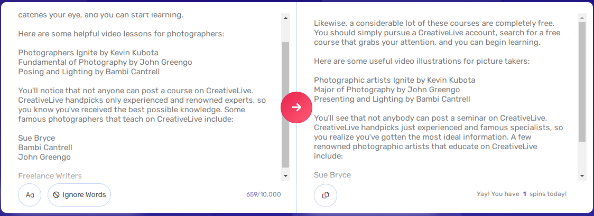Click the output panel's scroll down arrow

coord(582,175)
